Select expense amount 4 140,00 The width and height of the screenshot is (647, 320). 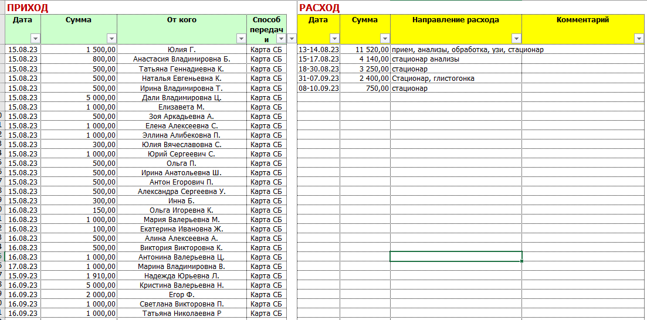[365, 59]
